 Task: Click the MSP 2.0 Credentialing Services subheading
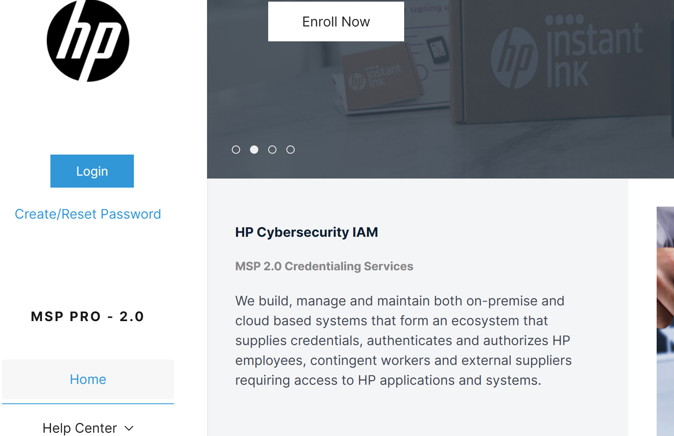(x=324, y=266)
